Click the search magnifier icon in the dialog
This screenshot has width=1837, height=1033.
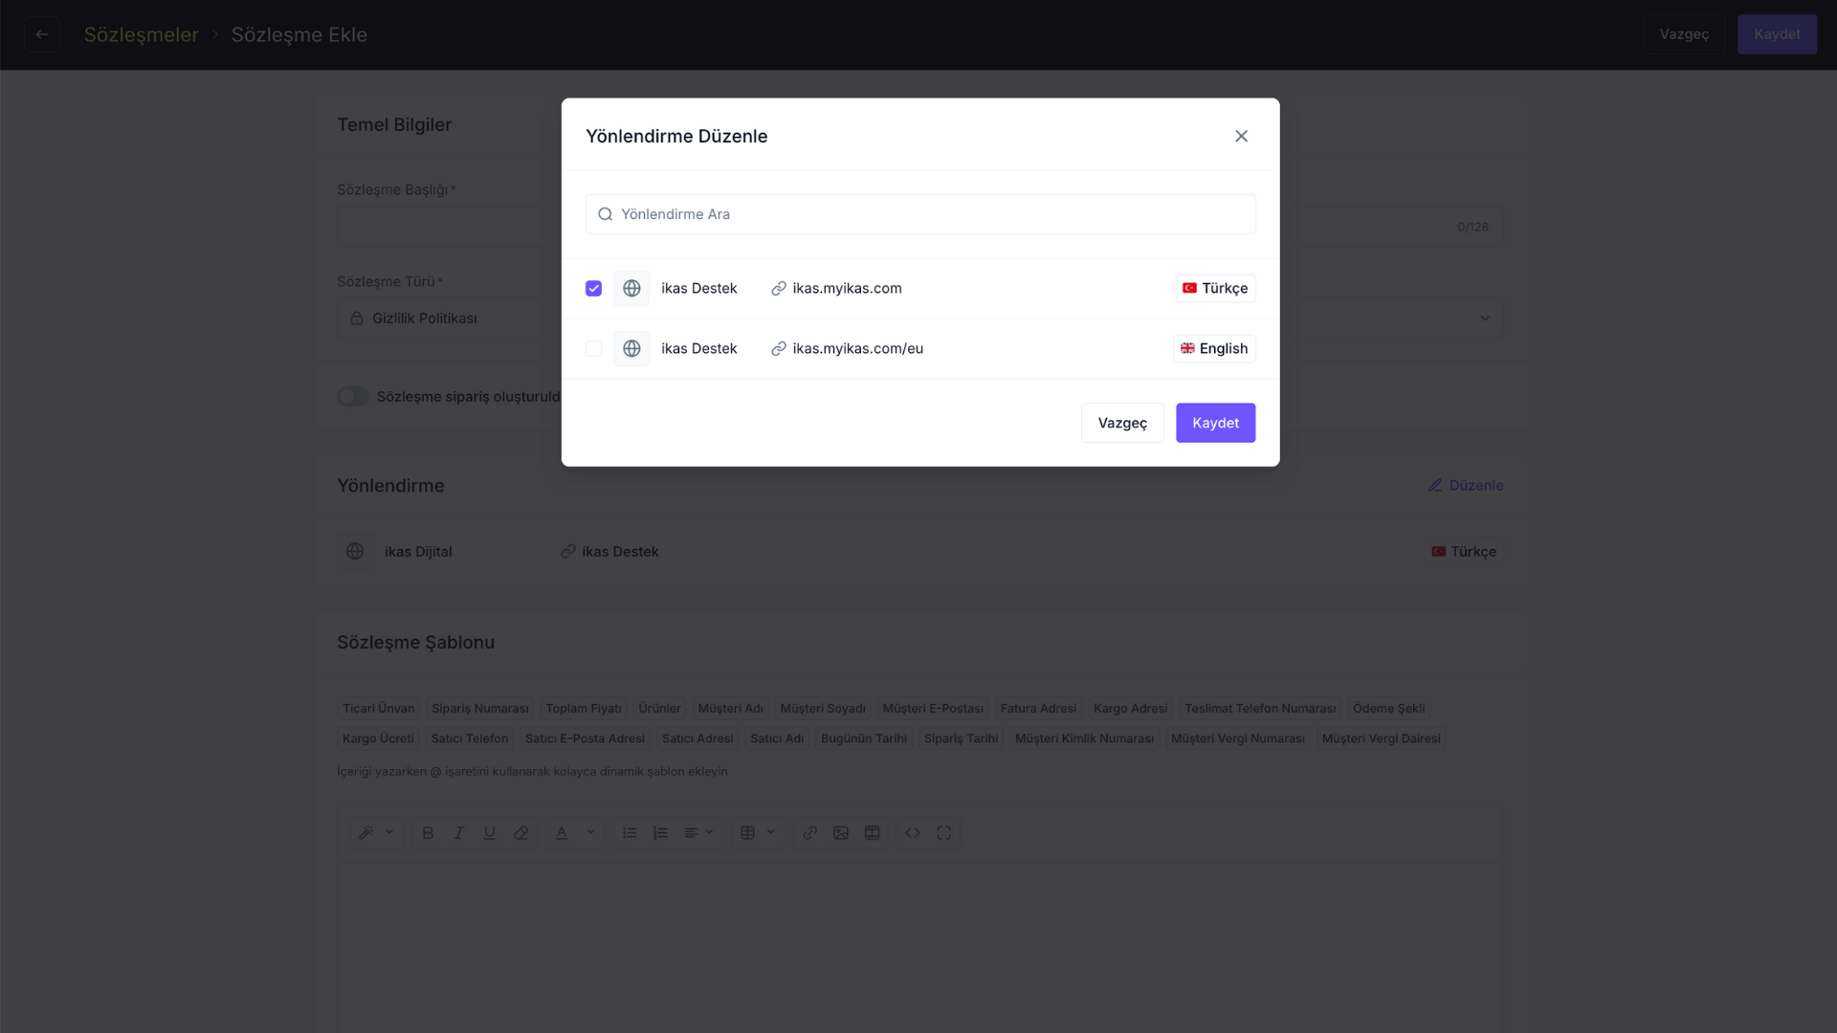tap(605, 214)
